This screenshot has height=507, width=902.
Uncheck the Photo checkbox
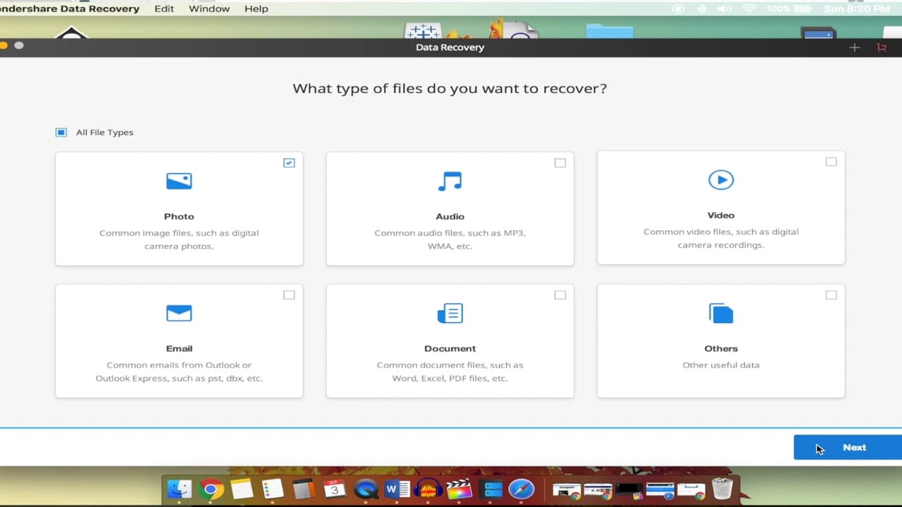[289, 163]
